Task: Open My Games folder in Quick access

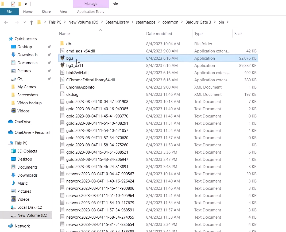Action: tap(26, 87)
